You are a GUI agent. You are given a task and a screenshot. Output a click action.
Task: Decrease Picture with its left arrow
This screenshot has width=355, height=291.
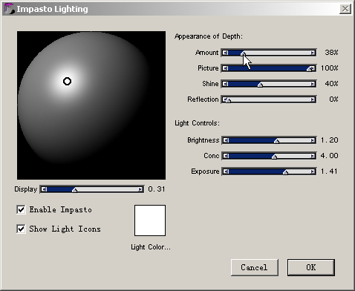[225, 68]
